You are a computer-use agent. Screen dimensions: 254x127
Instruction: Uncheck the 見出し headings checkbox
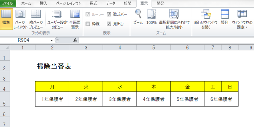(109, 24)
